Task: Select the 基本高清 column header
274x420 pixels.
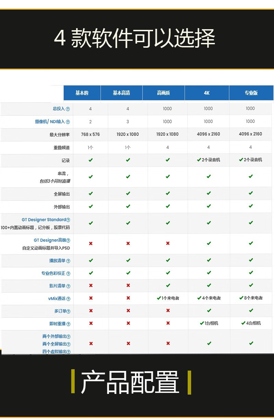Action: [122, 93]
